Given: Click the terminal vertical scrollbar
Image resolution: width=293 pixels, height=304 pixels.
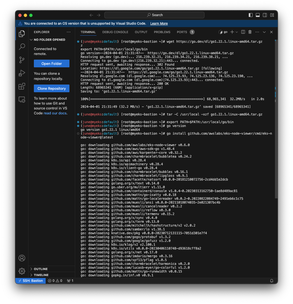Looking at the screenshot, I should [276, 119].
